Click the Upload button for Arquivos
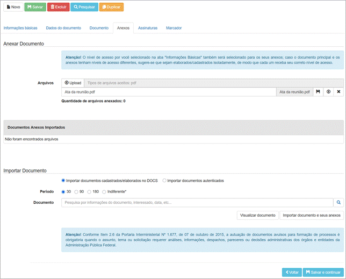This screenshot has width=346, height=279. coord(73,83)
